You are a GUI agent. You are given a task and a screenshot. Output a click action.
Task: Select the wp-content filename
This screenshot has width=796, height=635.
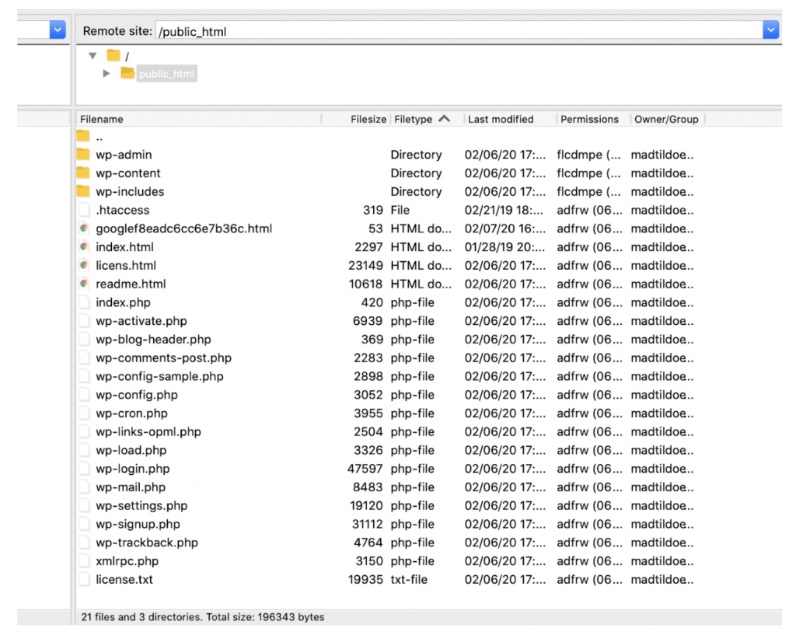[x=128, y=173]
